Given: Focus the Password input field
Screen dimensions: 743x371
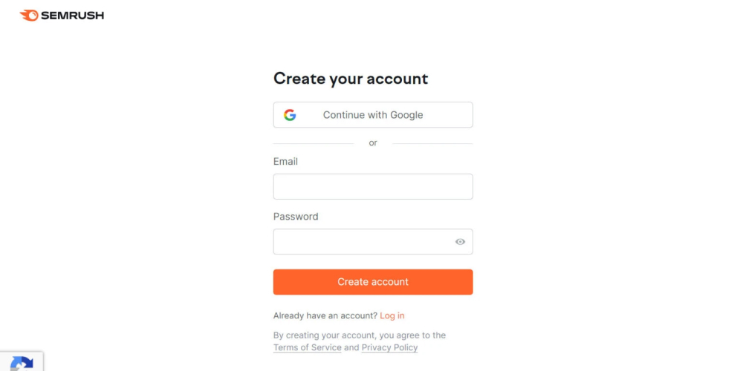Looking at the screenshot, I should click(363, 242).
